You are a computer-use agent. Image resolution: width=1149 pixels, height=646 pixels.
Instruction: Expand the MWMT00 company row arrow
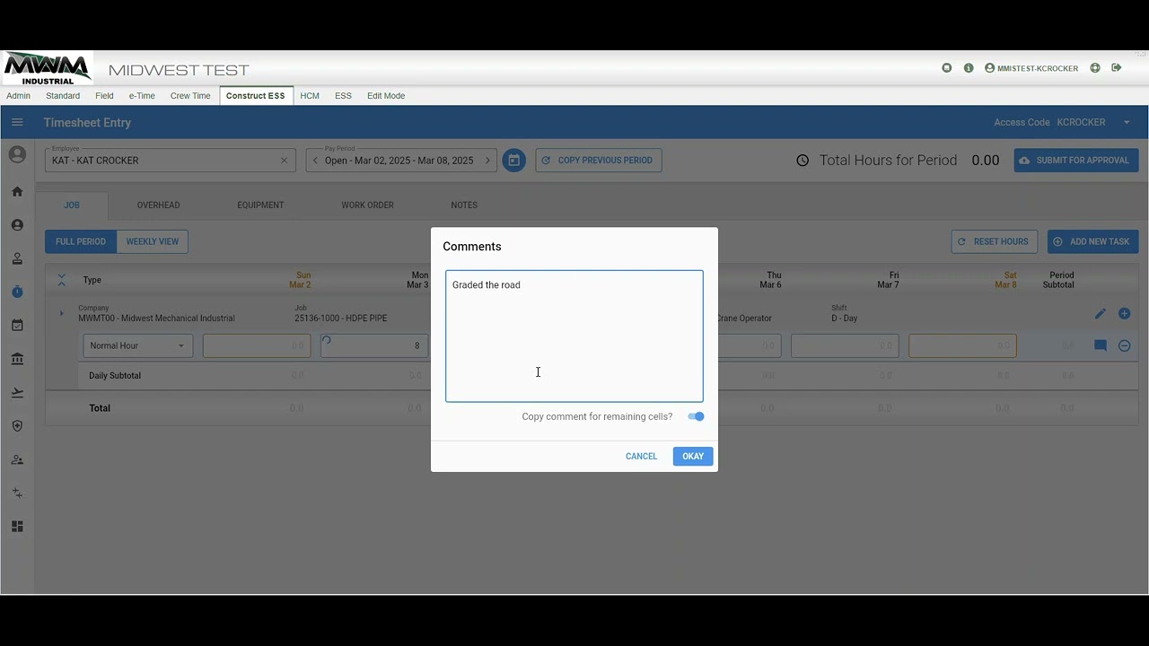click(61, 313)
